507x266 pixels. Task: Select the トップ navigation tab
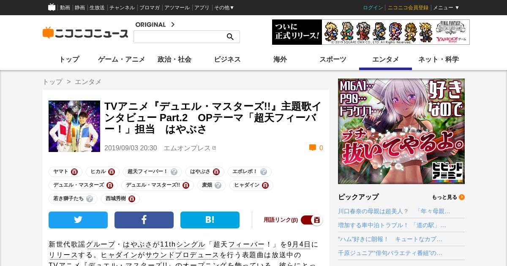(69, 60)
